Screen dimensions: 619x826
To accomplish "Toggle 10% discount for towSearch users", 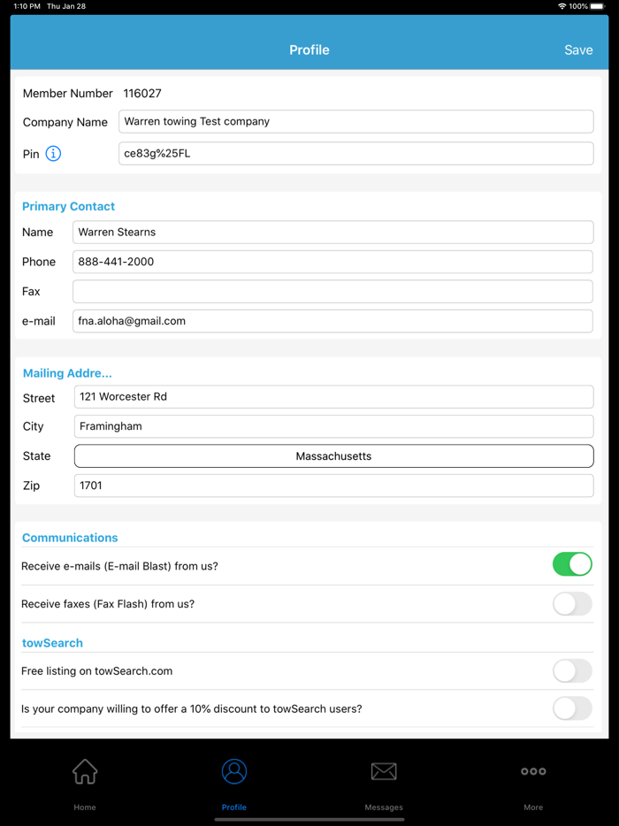I will pos(572,708).
